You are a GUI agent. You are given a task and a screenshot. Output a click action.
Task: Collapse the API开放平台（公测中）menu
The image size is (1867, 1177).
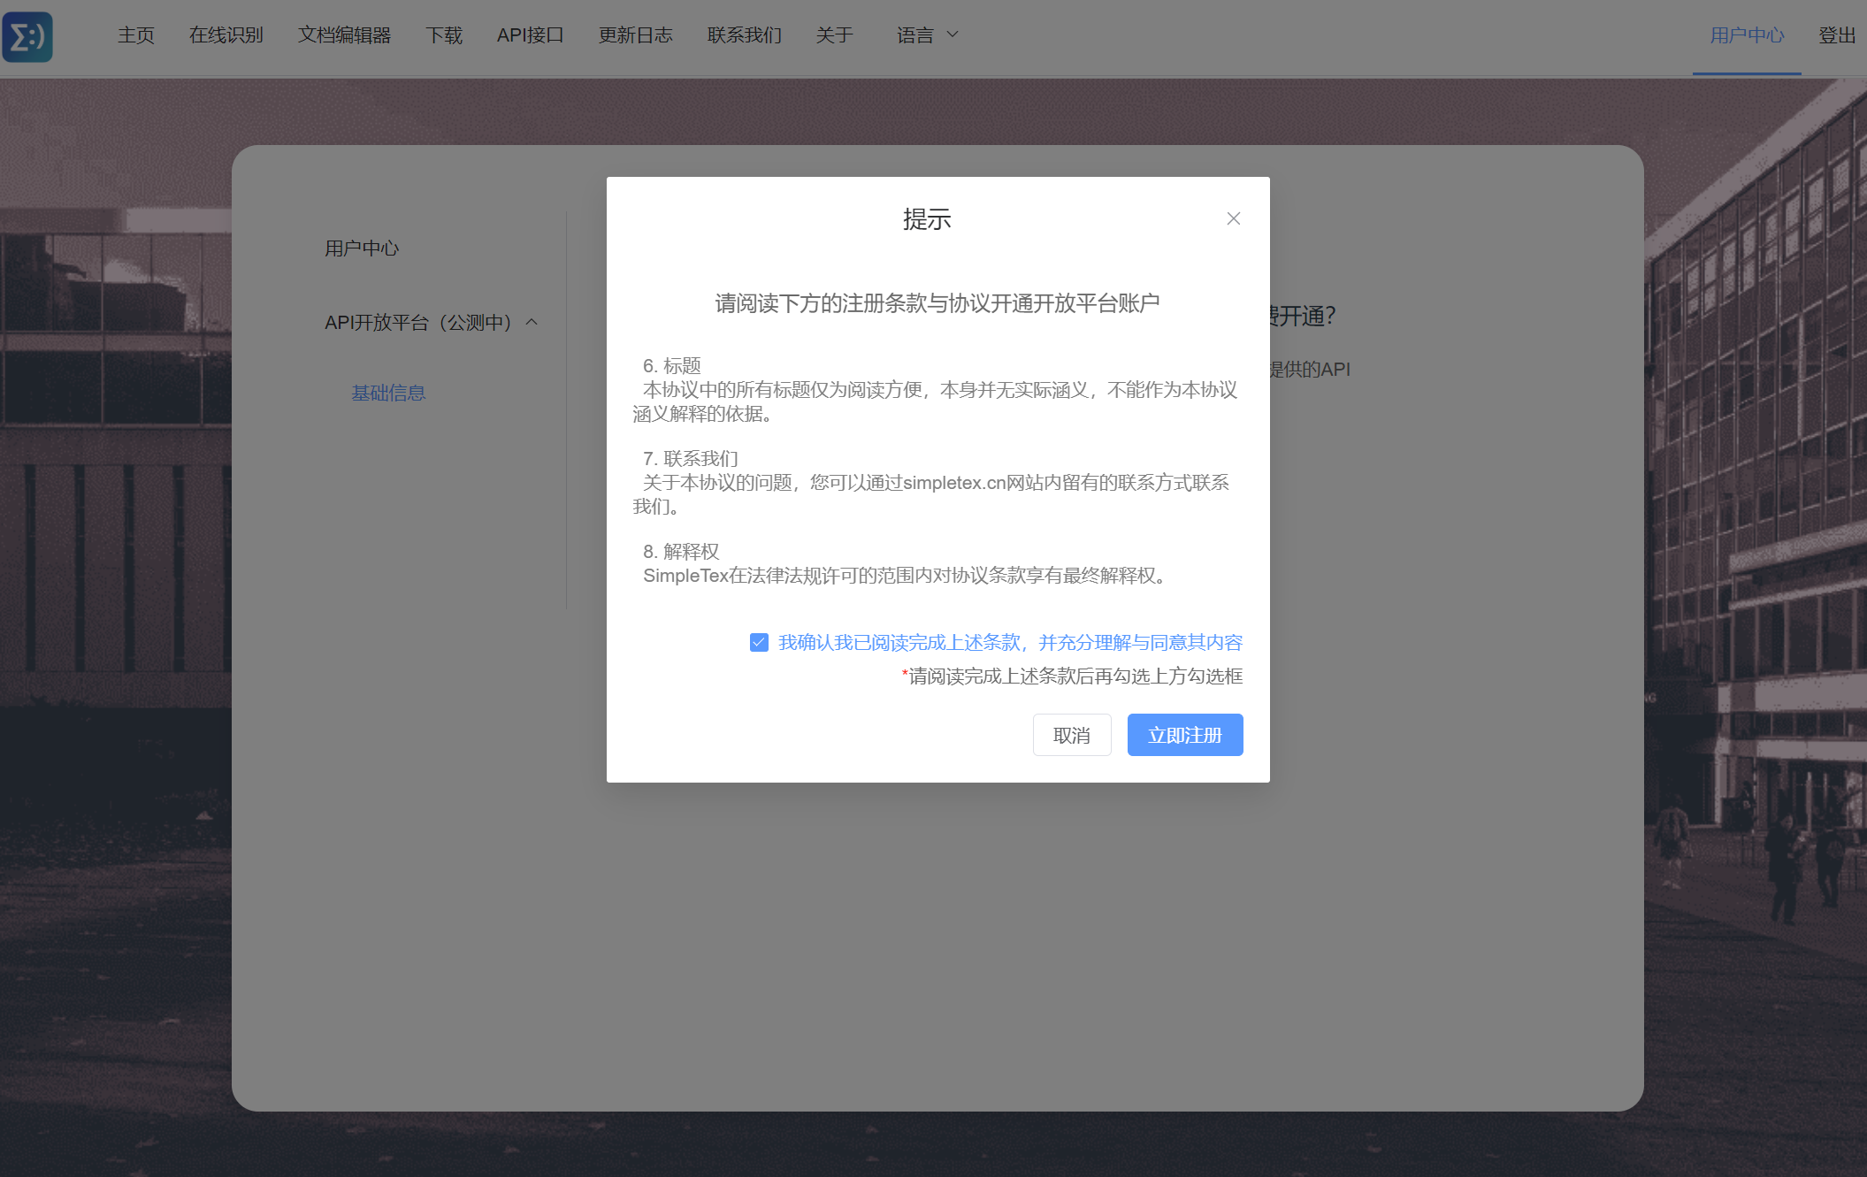coord(417,322)
